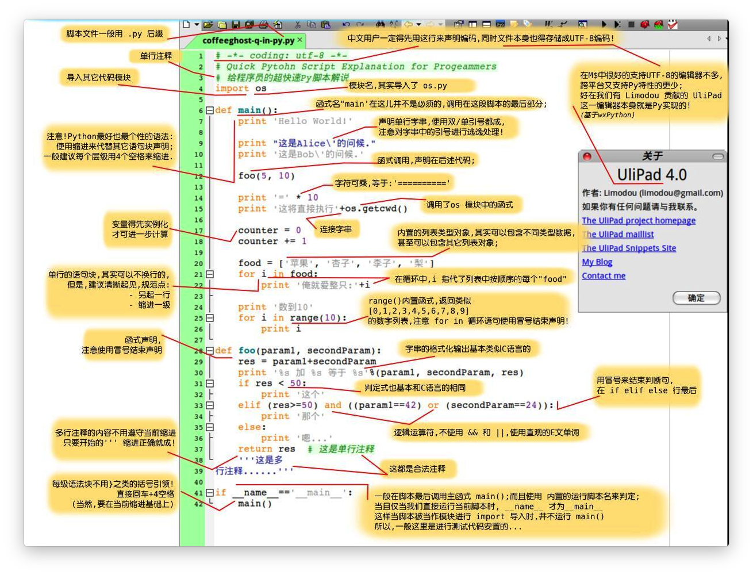Click tab bar scroll-right arrow
This screenshot has height=575, width=753.
(719, 39)
